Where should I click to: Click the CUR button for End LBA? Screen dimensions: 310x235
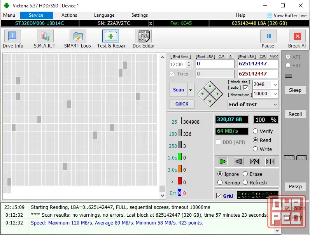coord(263,56)
